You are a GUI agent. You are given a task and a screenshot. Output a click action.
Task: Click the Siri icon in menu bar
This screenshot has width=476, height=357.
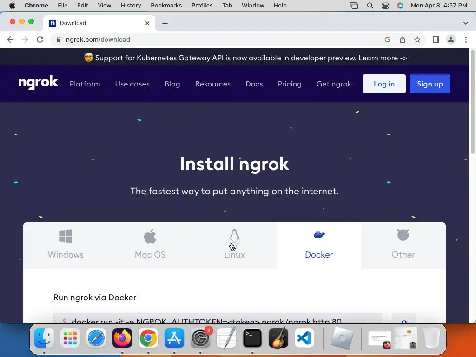tap(400, 6)
